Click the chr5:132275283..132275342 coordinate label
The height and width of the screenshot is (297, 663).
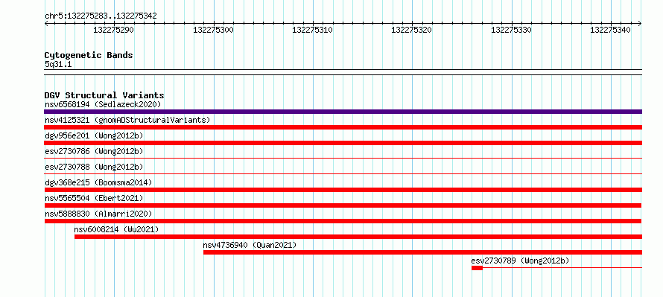(x=101, y=16)
